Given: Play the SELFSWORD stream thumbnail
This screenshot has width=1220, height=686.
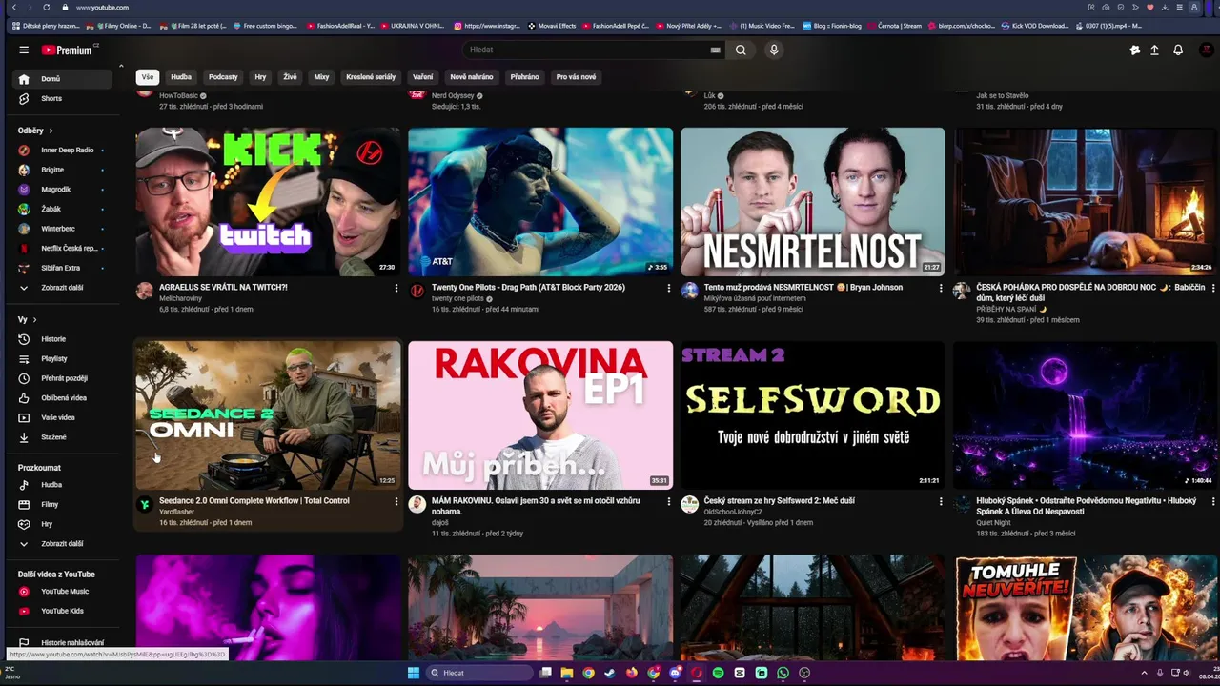Looking at the screenshot, I should [x=813, y=415].
